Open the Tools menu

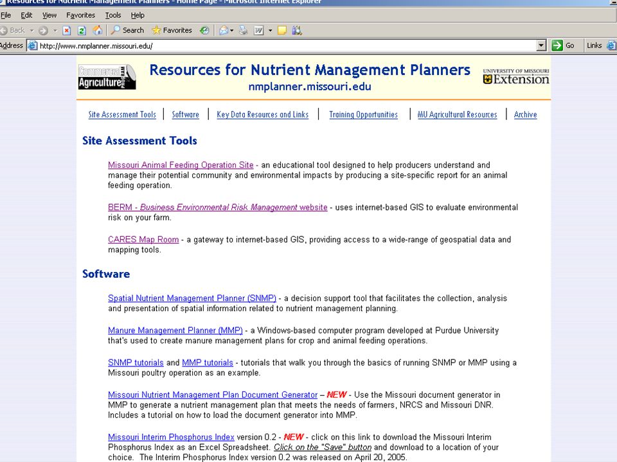coord(113,15)
